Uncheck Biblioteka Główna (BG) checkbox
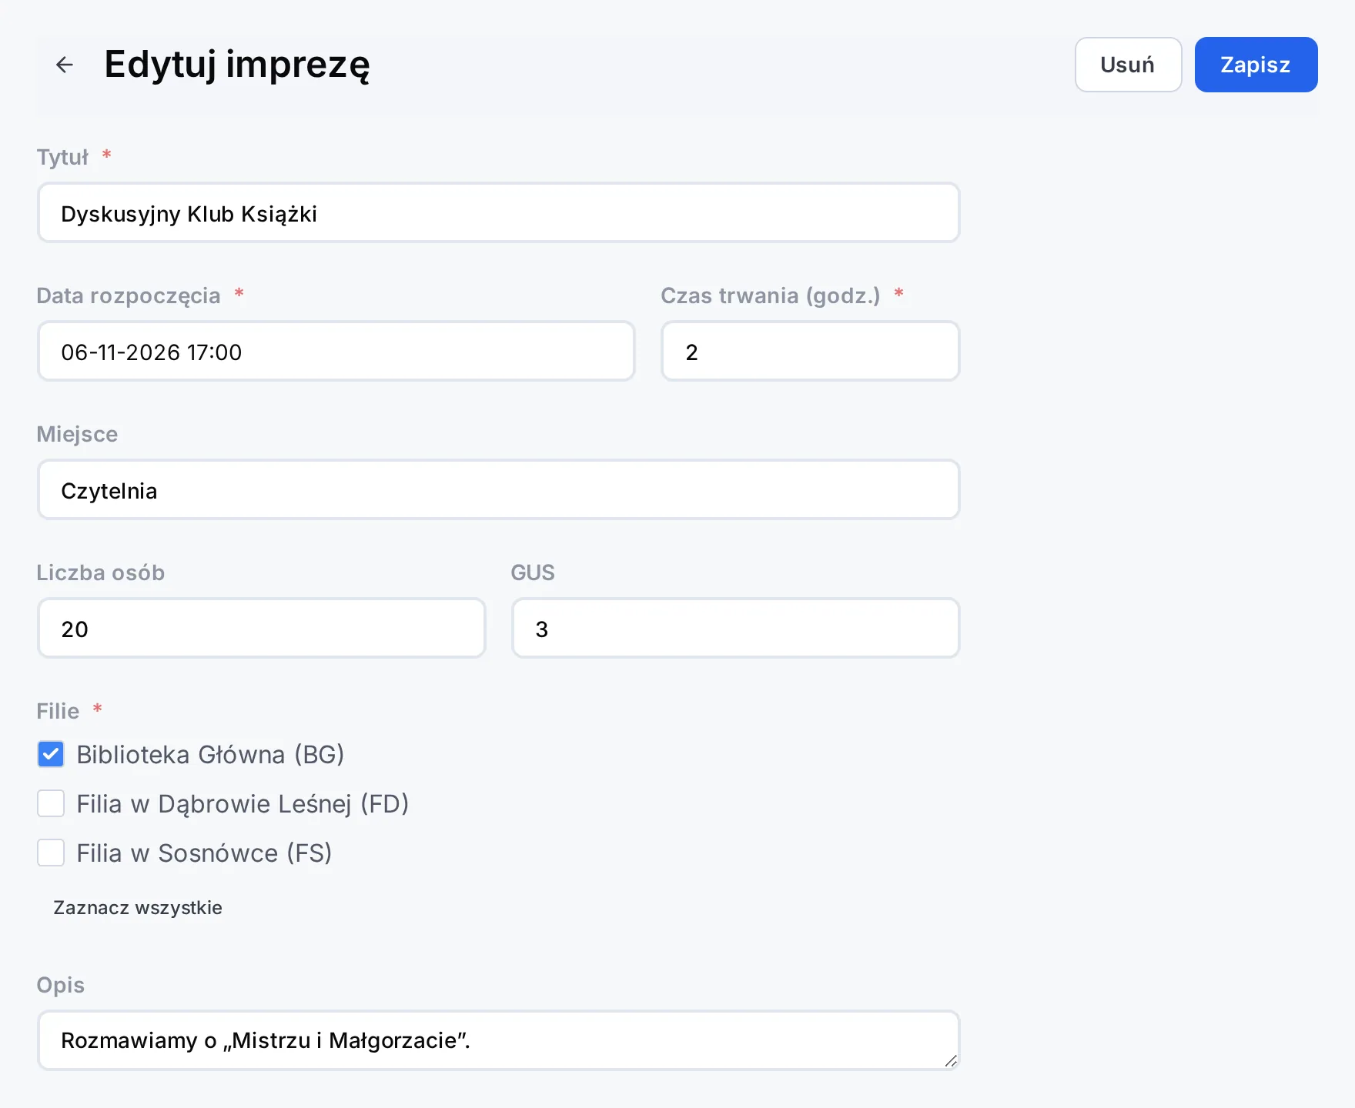1355x1108 pixels. tap(51, 754)
